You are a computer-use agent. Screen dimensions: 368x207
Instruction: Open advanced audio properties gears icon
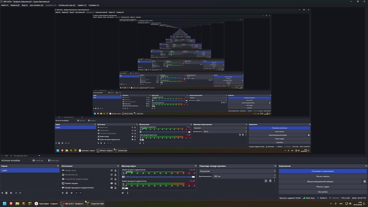click(x=123, y=193)
